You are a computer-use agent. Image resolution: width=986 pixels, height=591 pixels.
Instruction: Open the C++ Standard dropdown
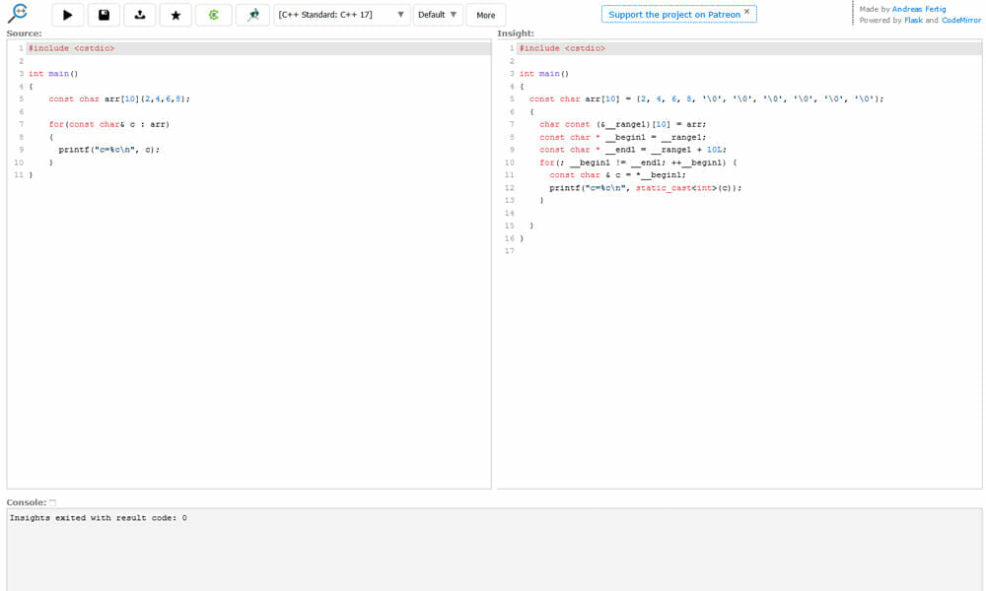click(341, 15)
